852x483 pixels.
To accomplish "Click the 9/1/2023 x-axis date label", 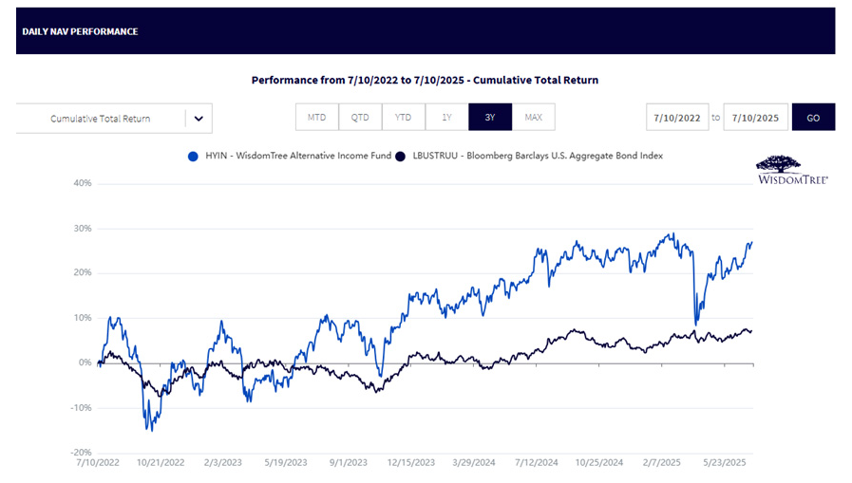I will [x=349, y=463].
